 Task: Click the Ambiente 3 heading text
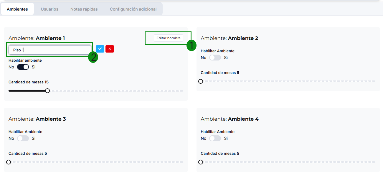pyautogui.click(x=37, y=119)
